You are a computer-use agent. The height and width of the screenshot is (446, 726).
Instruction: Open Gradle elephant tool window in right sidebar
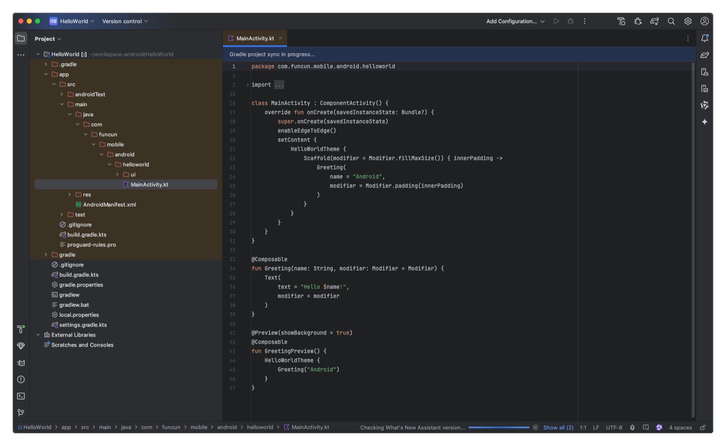pyautogui.click(x=705, y=55)
